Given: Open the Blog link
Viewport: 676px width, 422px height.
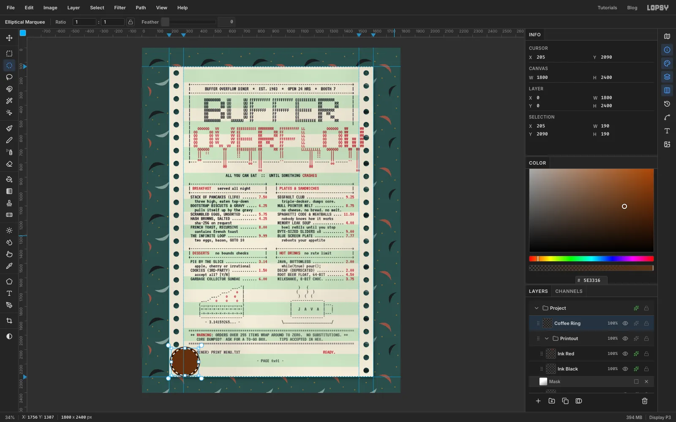Looking at the screenshot, I should [x=632, y=8].
